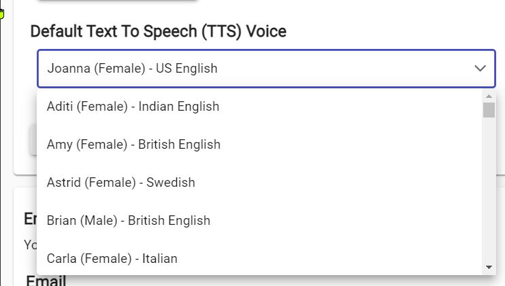505x286 pixels.
Task: Click the dropdown chevron arrow of the voice selector
Action: 480,69
